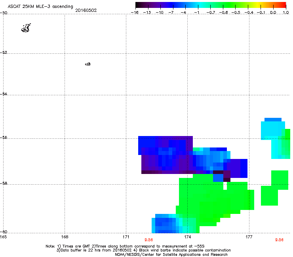Click the "-60" latitude label

tap(4, 232)
